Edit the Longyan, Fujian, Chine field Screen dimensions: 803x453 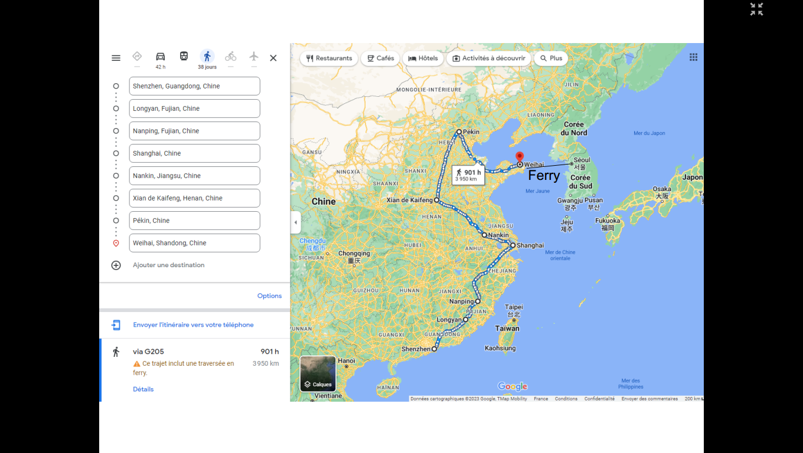pyautogui.click(x=194, y=109)
